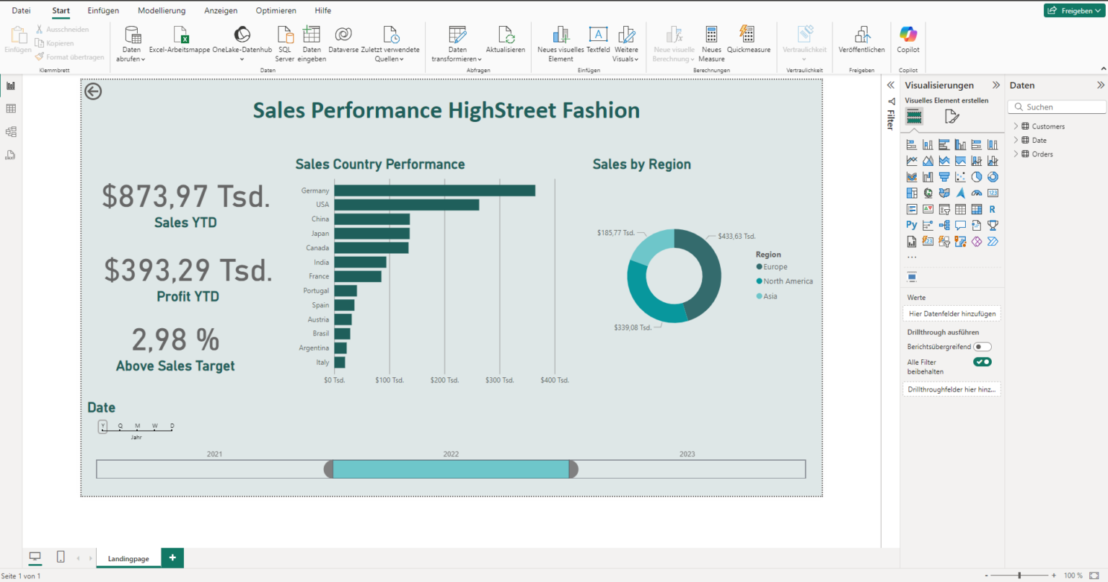Click the Freigeben share button
This screenshot has width=1108, height=582.
pos(1075,11)
